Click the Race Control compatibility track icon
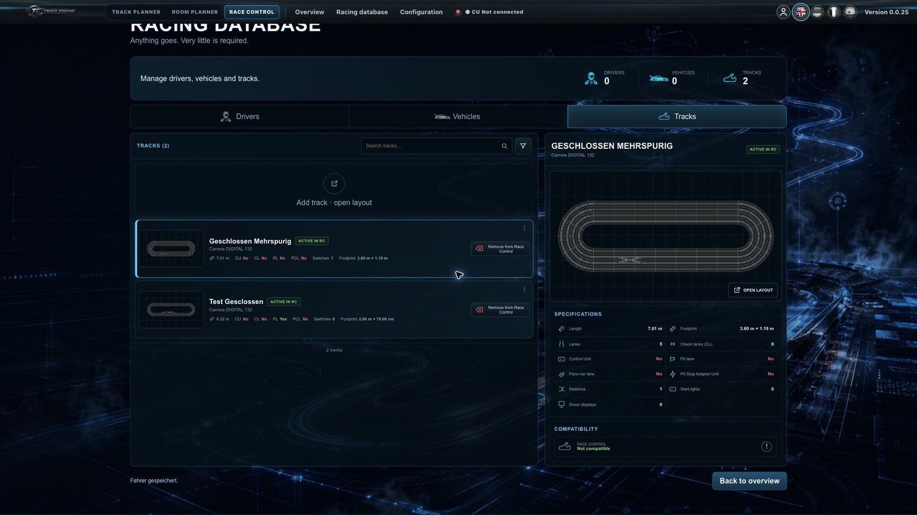Viewport: 917px width, 515px height. (x=565, y=446)
